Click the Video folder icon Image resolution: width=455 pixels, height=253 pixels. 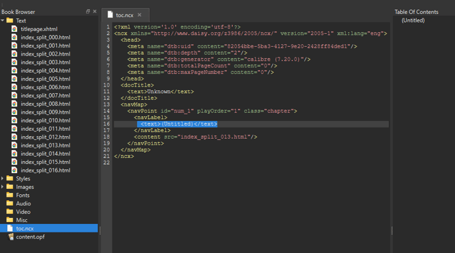(10, 211)
